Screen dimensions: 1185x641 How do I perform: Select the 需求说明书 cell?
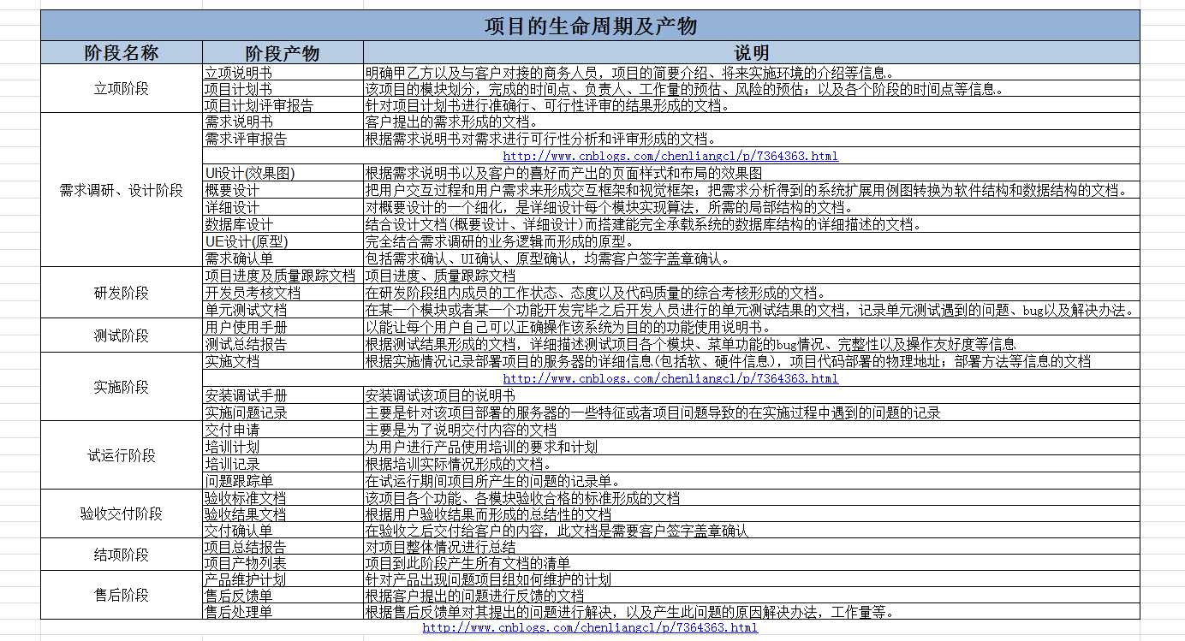click(x=283, y=122)
